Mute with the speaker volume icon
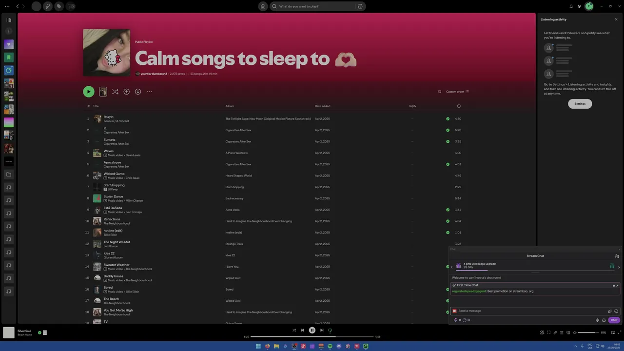624x351 pixels. [574, 332]
